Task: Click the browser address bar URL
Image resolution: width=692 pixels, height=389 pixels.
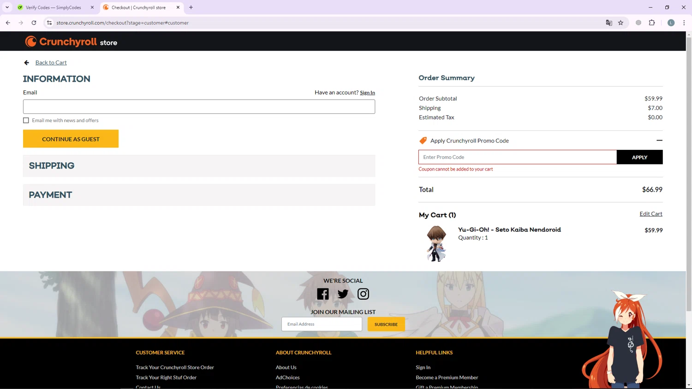Action: click(123, 23)
